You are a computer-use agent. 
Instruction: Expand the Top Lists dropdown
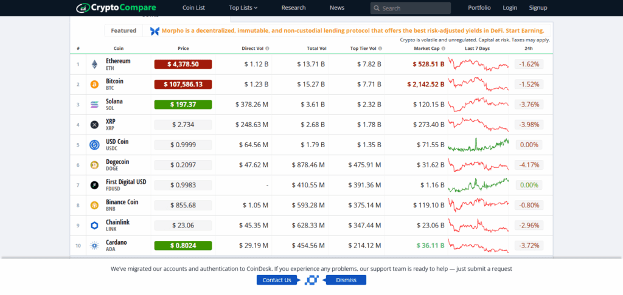click(x=243, y=7)
